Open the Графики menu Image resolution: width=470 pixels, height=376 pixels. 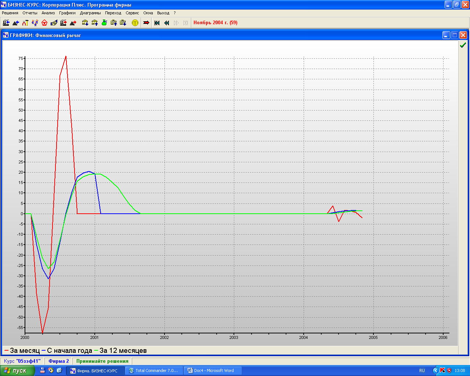67,13
